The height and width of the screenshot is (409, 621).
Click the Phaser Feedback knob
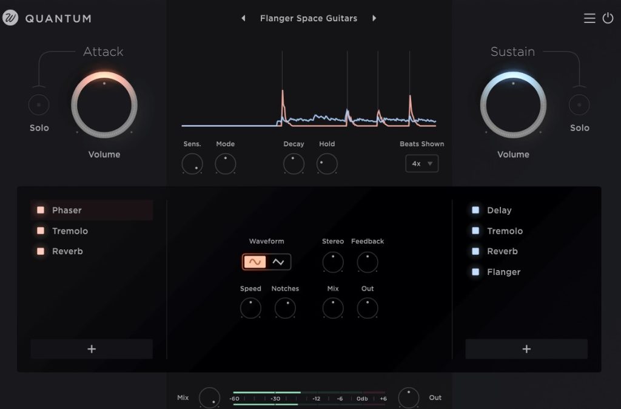pyautogui.click(x=368, y=262)
